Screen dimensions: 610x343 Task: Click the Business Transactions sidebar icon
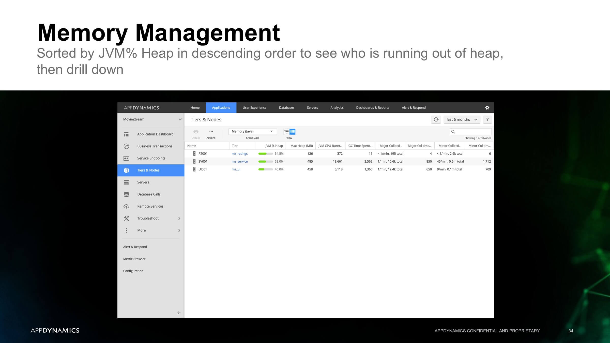click(x=126, y=146)
